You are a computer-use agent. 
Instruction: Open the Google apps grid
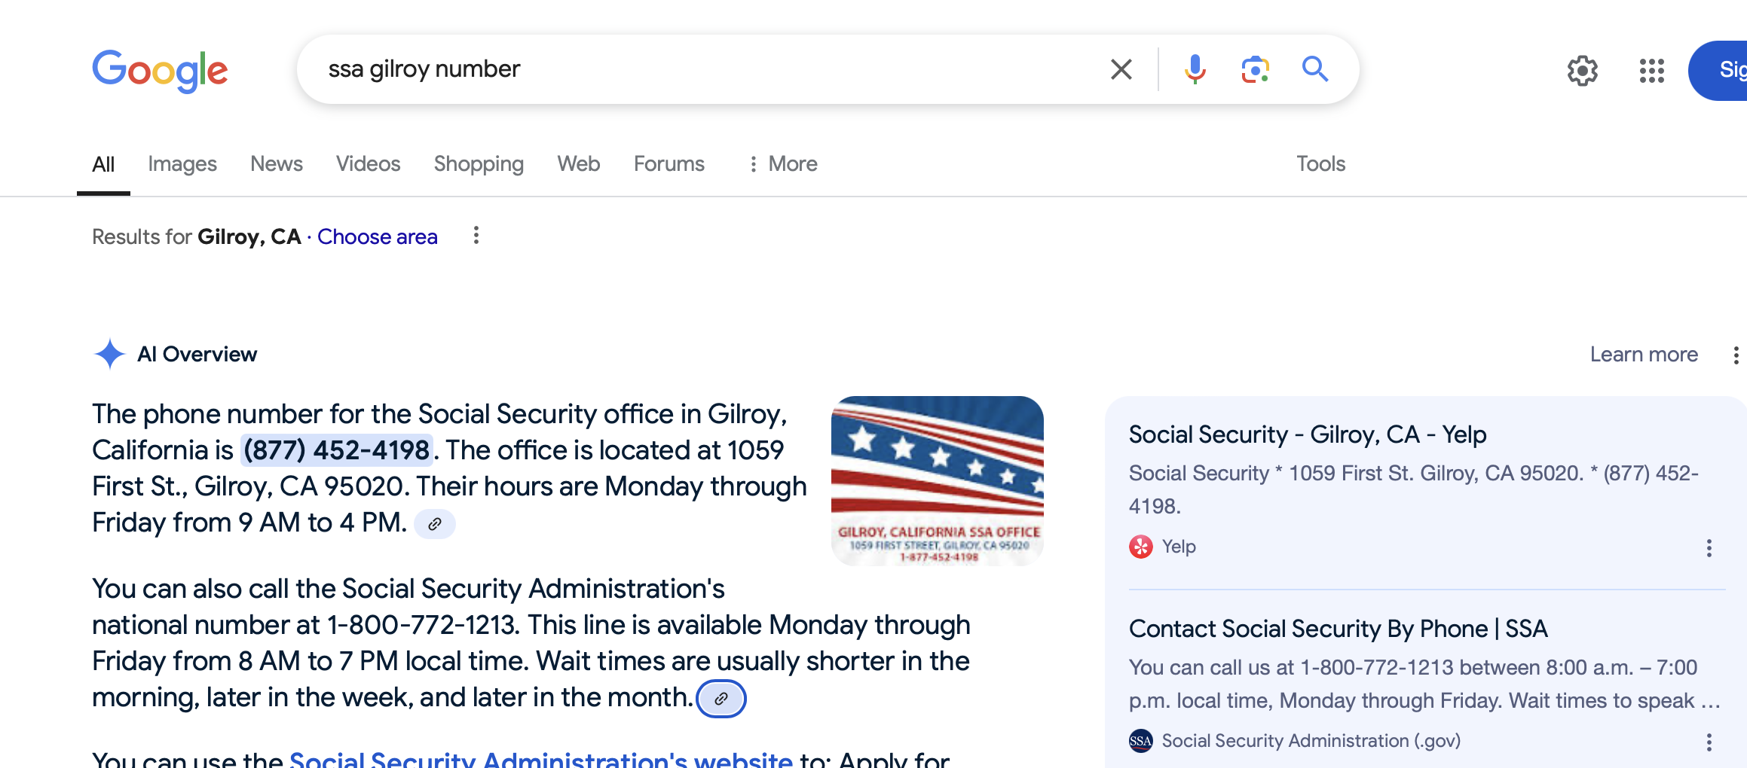pyautogui.click(x=1651, y=71)
